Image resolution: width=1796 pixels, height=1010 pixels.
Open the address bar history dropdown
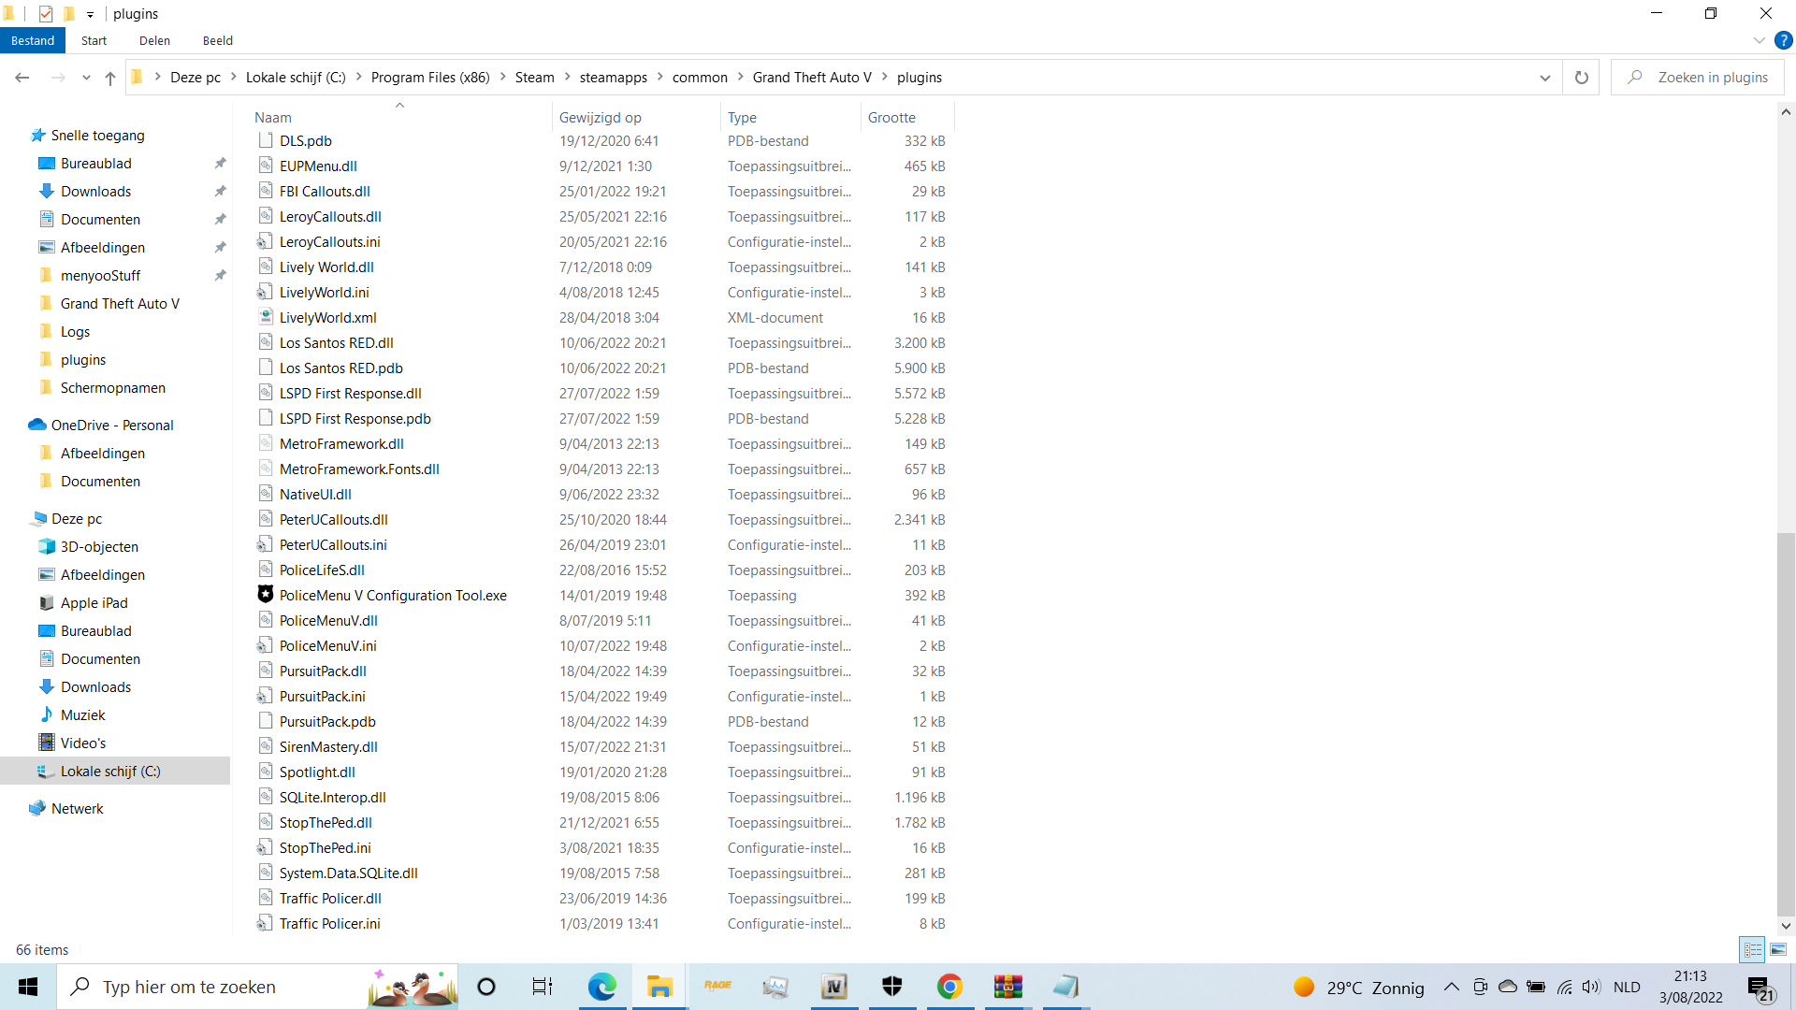click(x=1544, y=78)
